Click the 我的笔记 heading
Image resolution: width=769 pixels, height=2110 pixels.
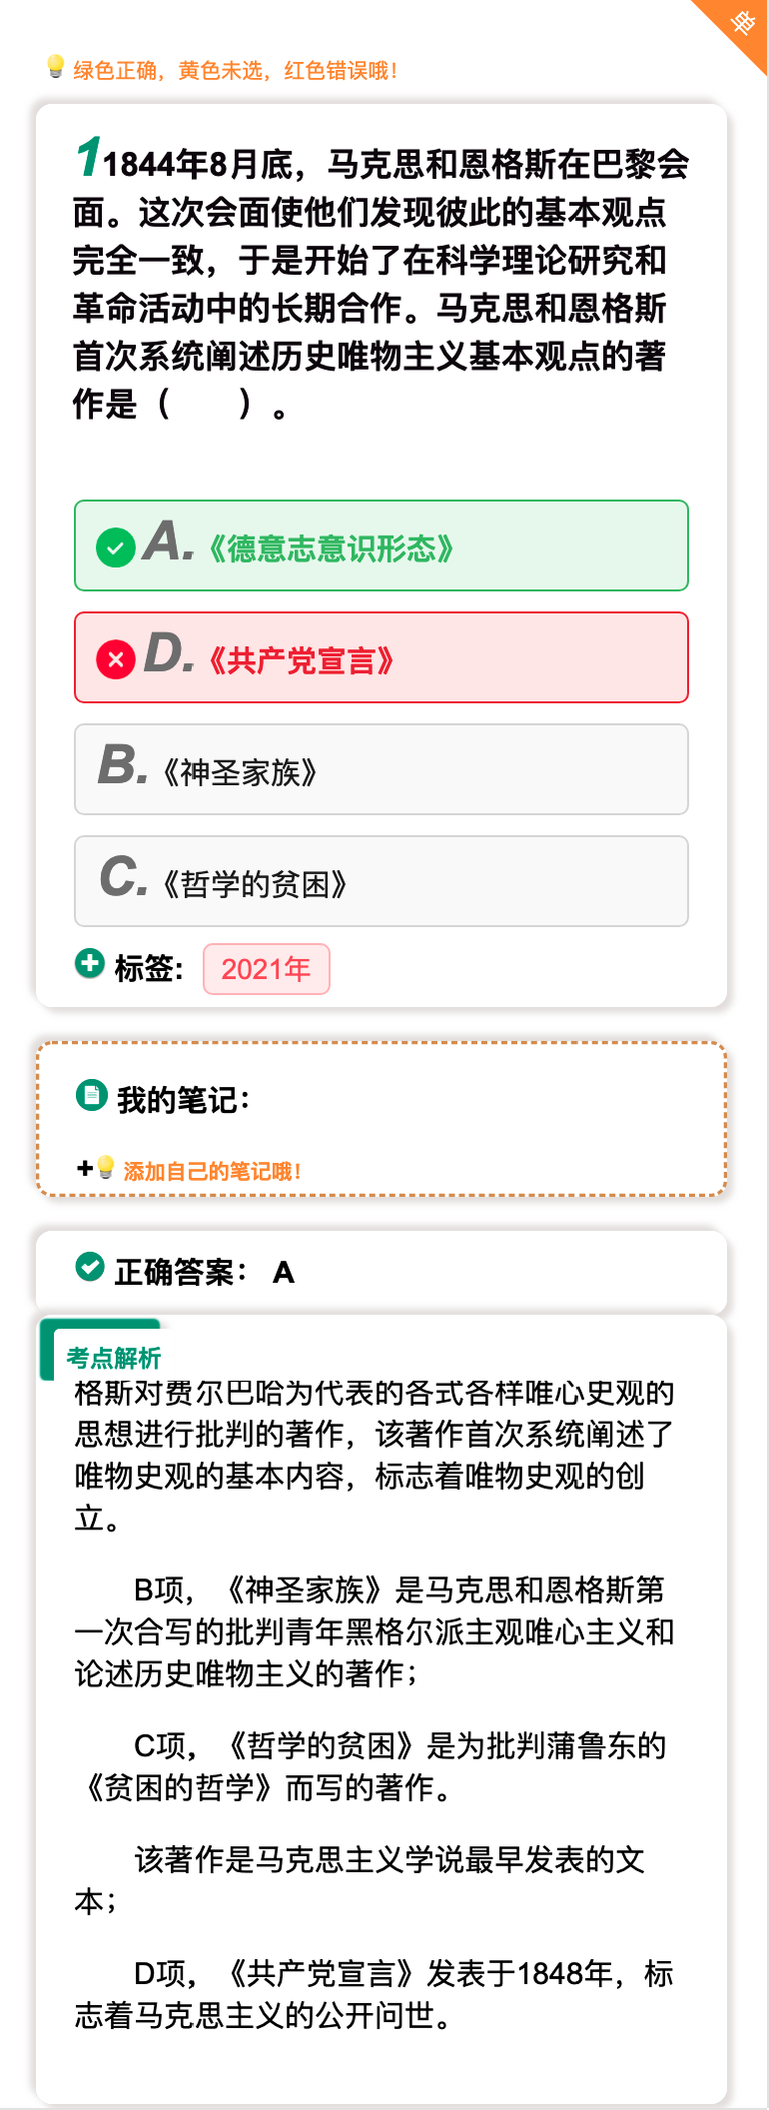coord(183,1100)
